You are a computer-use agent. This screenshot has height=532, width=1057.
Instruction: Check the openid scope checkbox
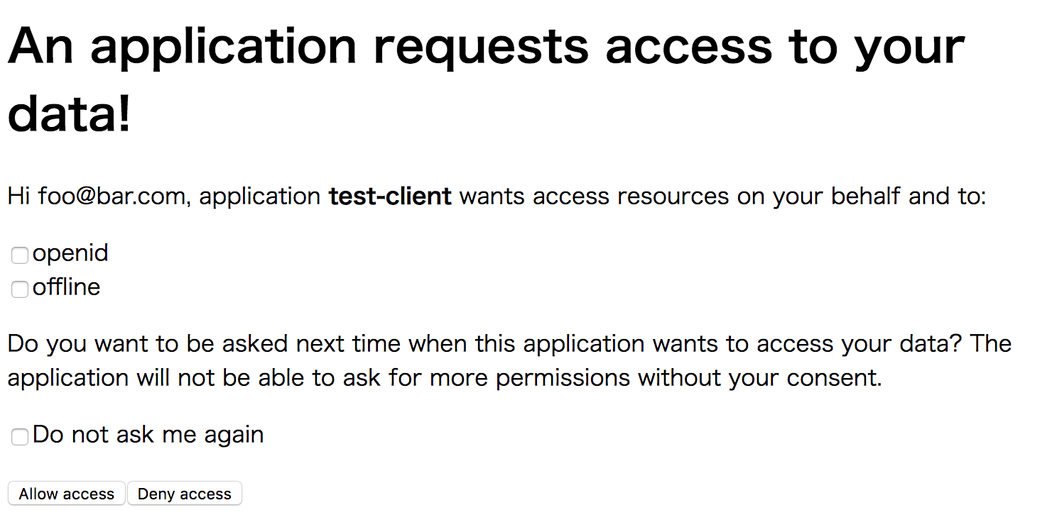coord(19,255)
